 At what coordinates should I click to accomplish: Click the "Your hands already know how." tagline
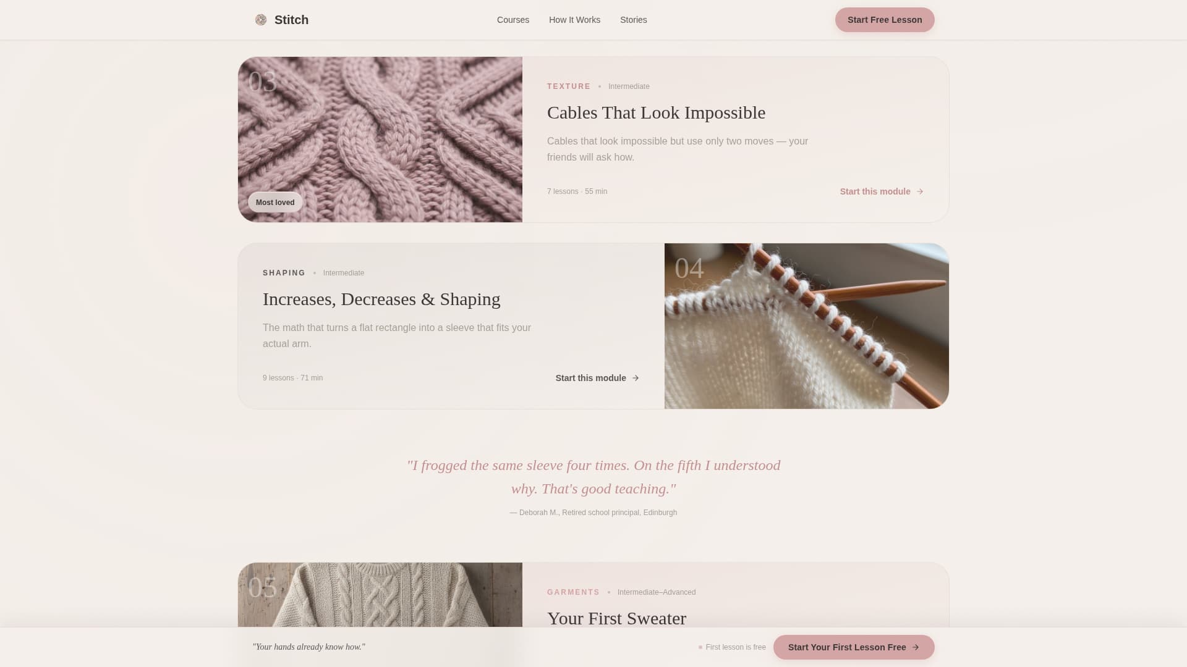tap(308, 647)
